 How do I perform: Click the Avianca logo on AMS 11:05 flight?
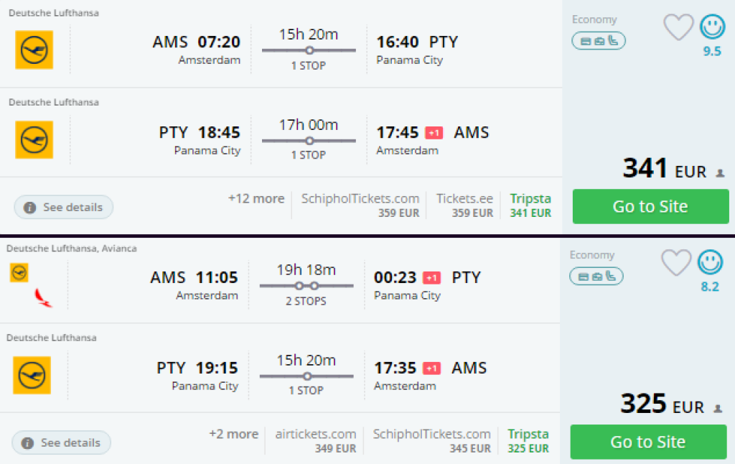(x=43, y=297)
